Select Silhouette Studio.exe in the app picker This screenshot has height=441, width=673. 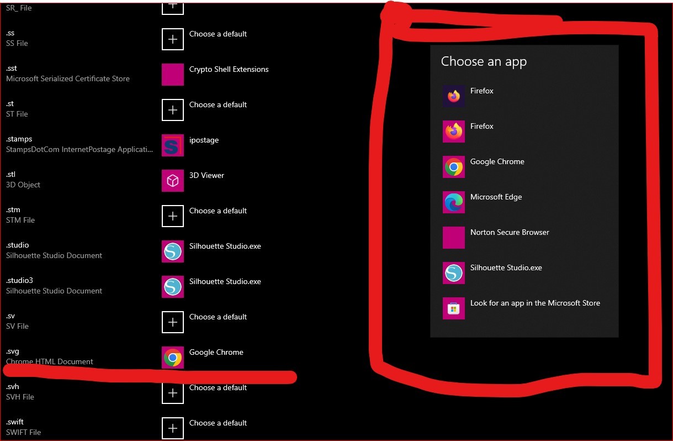pos(453,273)
